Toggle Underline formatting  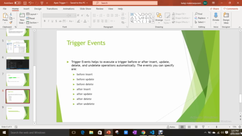52,21
